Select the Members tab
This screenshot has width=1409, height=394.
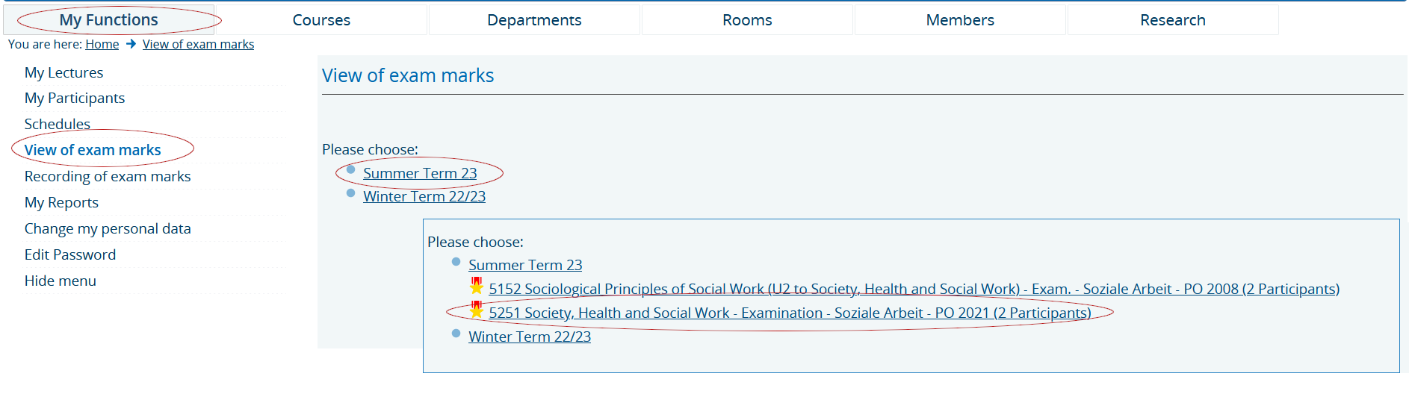[960, 20]
